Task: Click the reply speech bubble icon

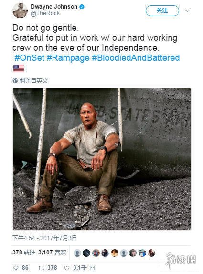Action: pyautogui.click(x=16, y=268)
